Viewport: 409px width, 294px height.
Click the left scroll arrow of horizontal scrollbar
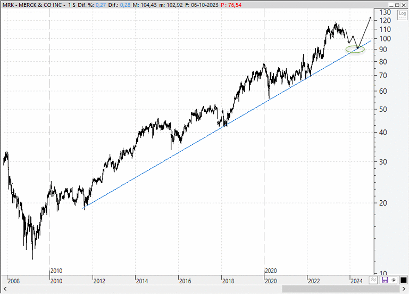(4, 289)
